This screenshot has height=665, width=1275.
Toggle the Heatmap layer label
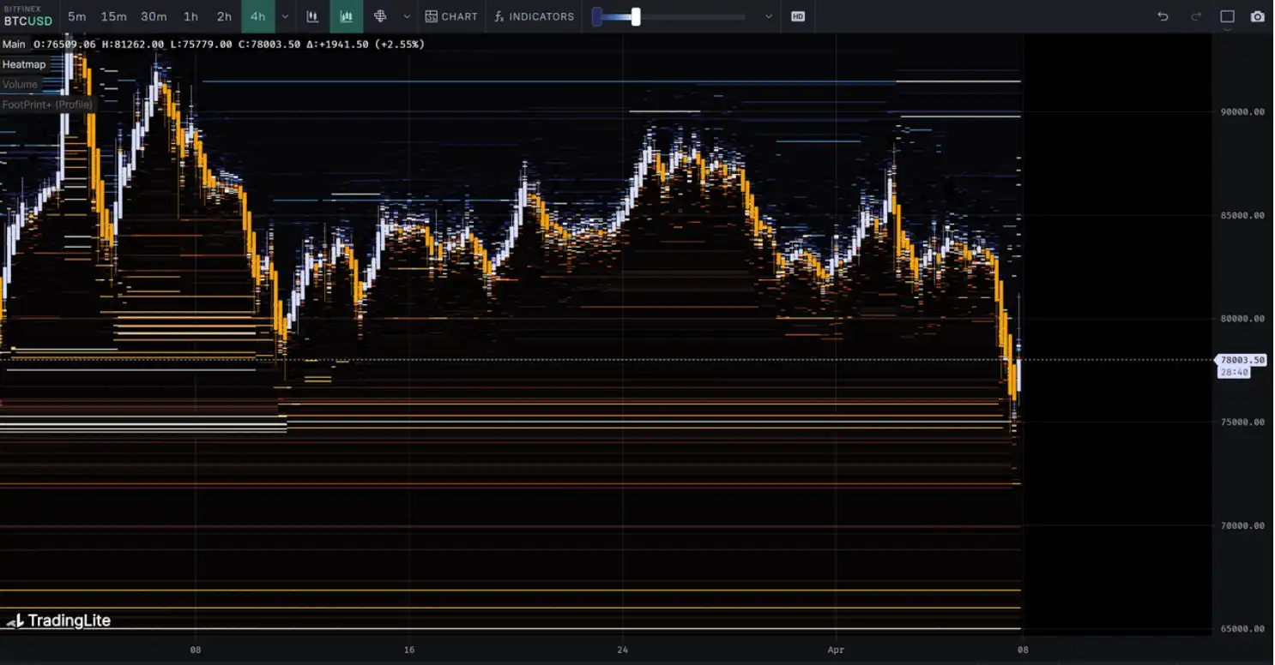(x=24, y=64)
